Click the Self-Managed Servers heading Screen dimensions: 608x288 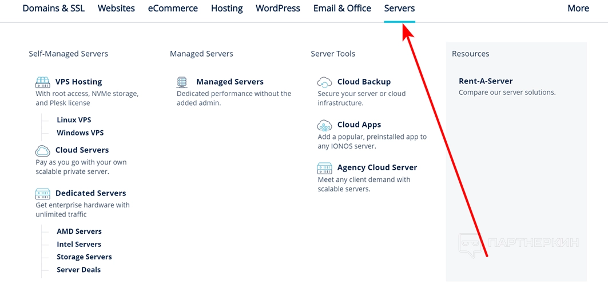coord(68,54)
